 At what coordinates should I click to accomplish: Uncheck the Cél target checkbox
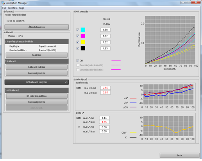pos(78,61)
